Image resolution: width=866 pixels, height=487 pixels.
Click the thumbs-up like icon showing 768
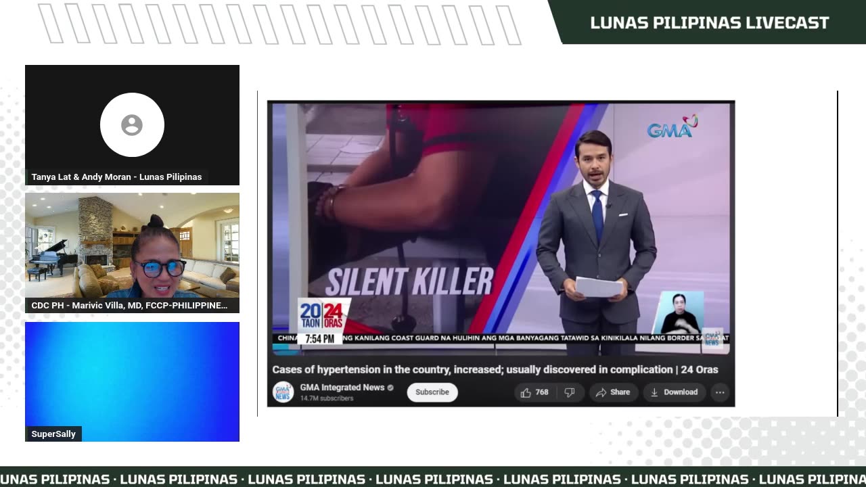coord(526,392)
